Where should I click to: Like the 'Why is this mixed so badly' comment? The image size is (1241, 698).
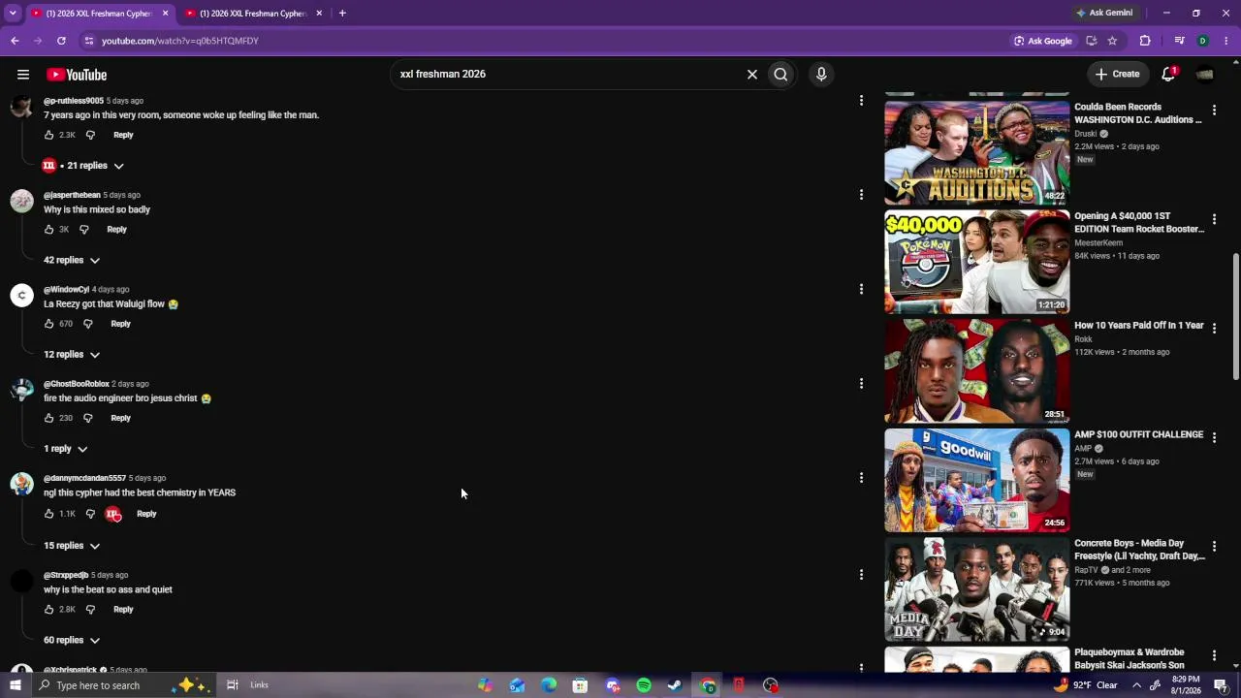(49, 230)
